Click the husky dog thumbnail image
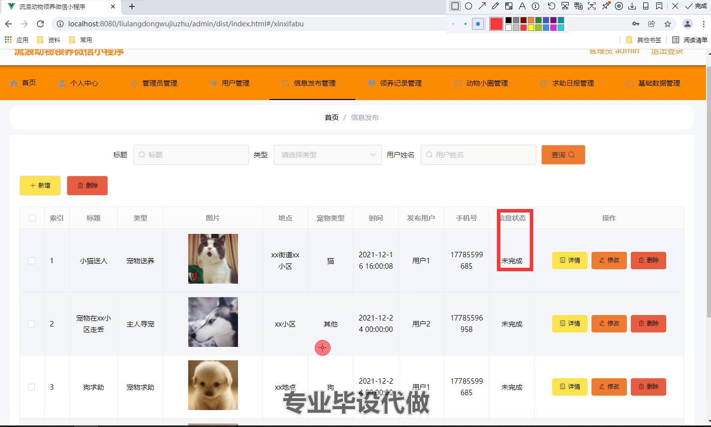 coord(213,322)
